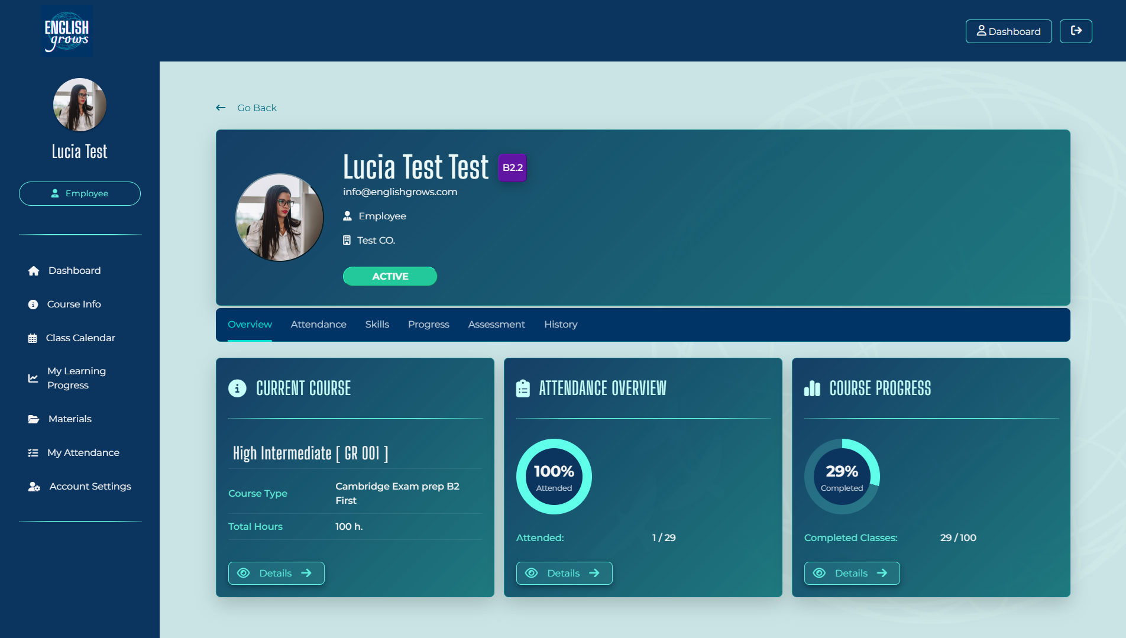The height and width of the screenshot is (638, 1126).
Task: Open My Learning Progress from sidebar
Action: click(76, 378)
